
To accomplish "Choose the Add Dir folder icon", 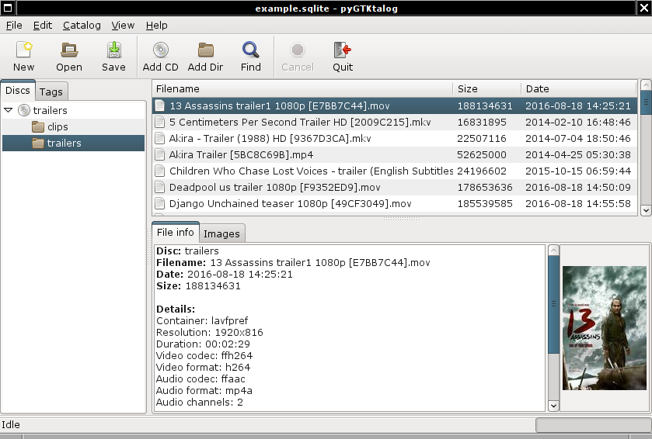I will pos(206,51).
